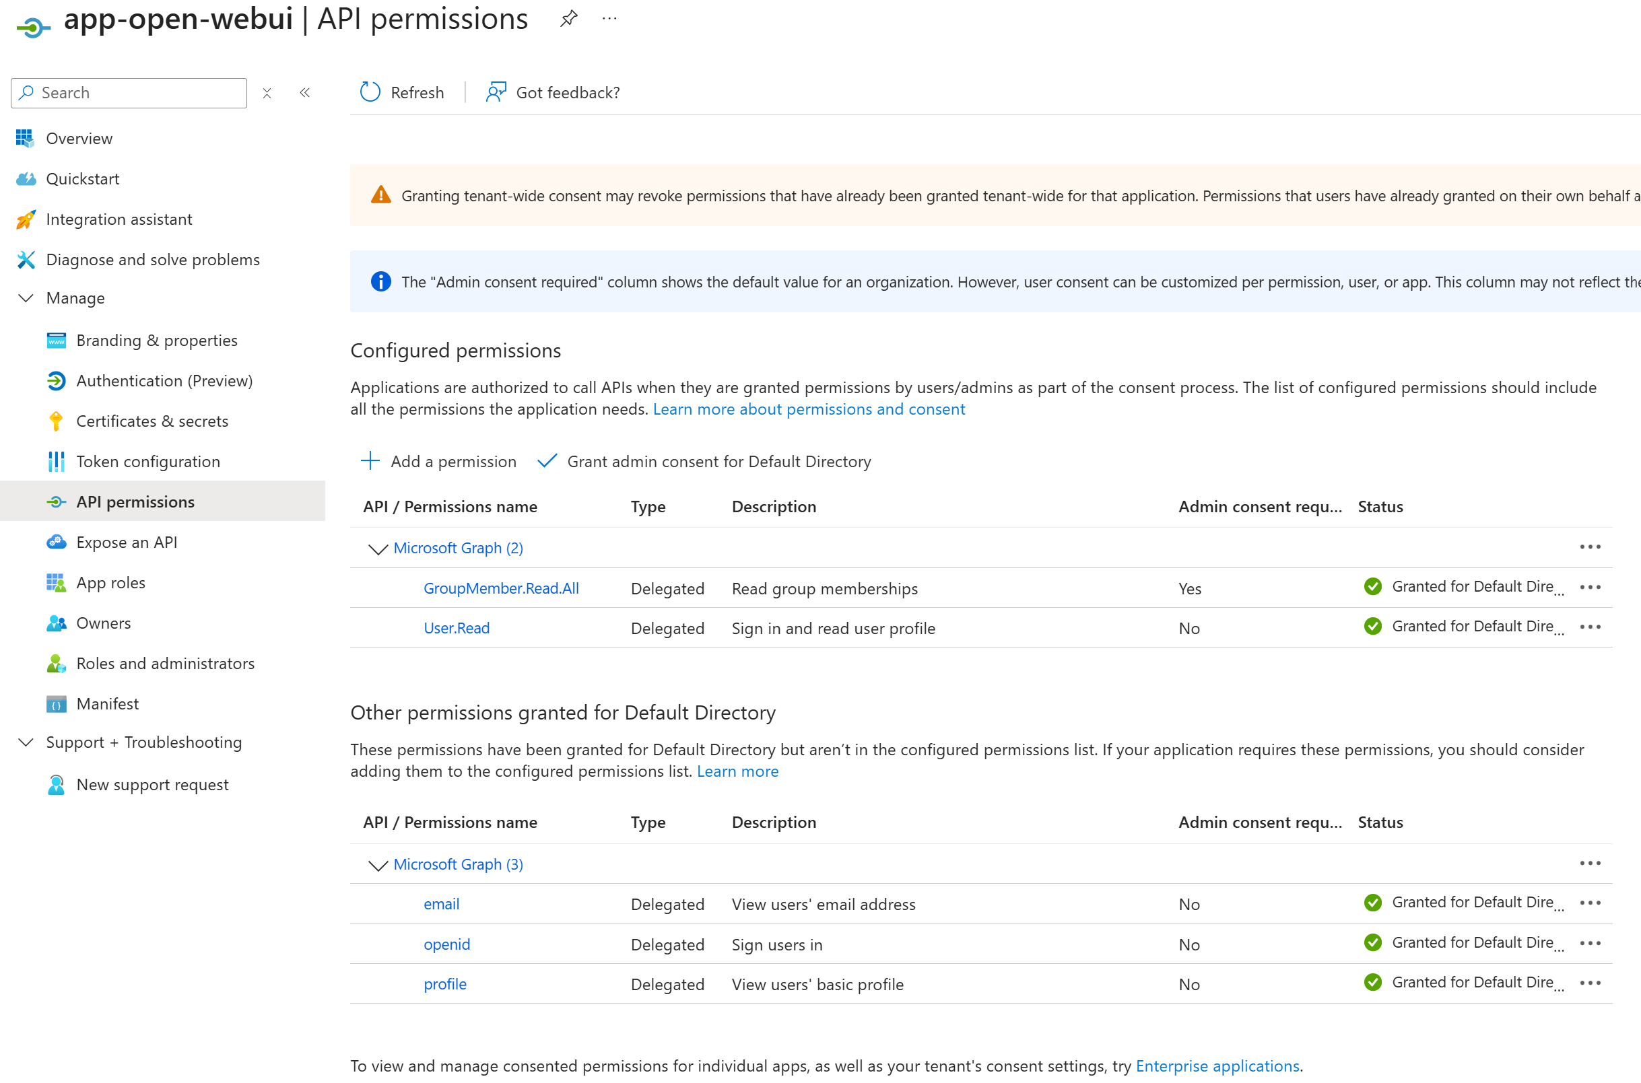Image resolution: width=1641 pixels, height=1083 pixels.
Task: Grant admin consent for Default Directory
Action: [718, 461]
